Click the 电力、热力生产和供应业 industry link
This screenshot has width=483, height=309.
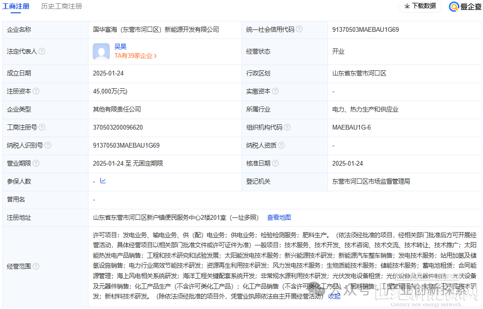pyautogui.click(x=366, y=109)
